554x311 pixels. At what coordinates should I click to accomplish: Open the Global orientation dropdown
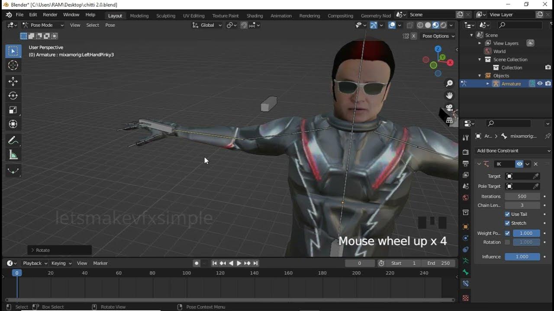(x=207, y=25)
